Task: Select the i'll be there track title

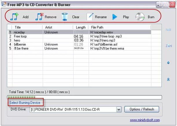Action: (x=21, y=48)
